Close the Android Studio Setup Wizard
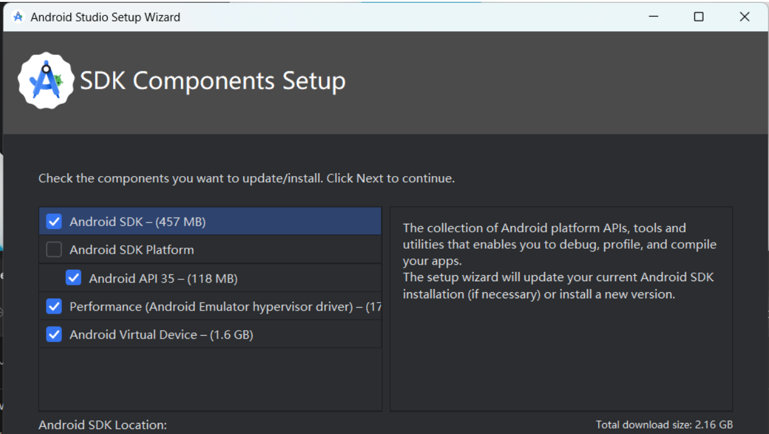This screenshot has width=769, height=434. tap(745, 17)
